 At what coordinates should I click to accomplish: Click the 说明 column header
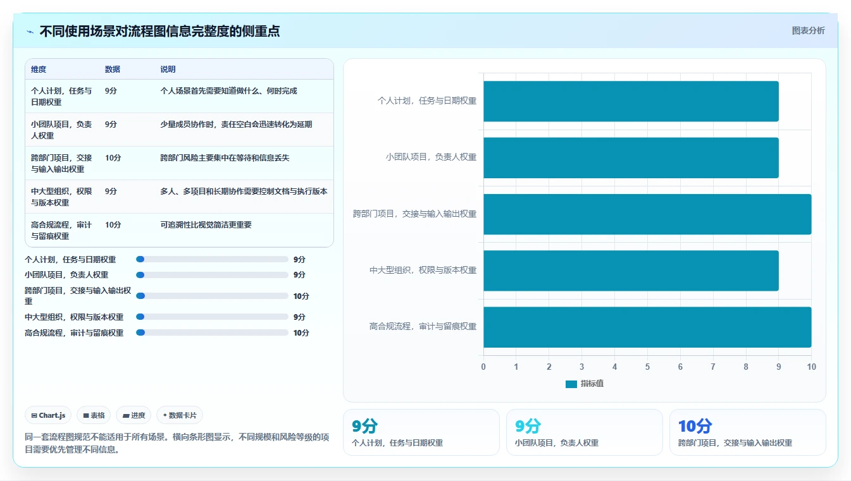click(168, 70)
